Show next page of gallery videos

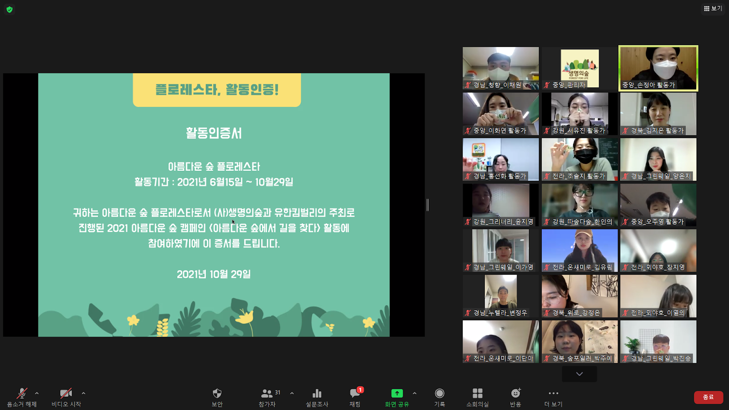click(x=579, y=374)
